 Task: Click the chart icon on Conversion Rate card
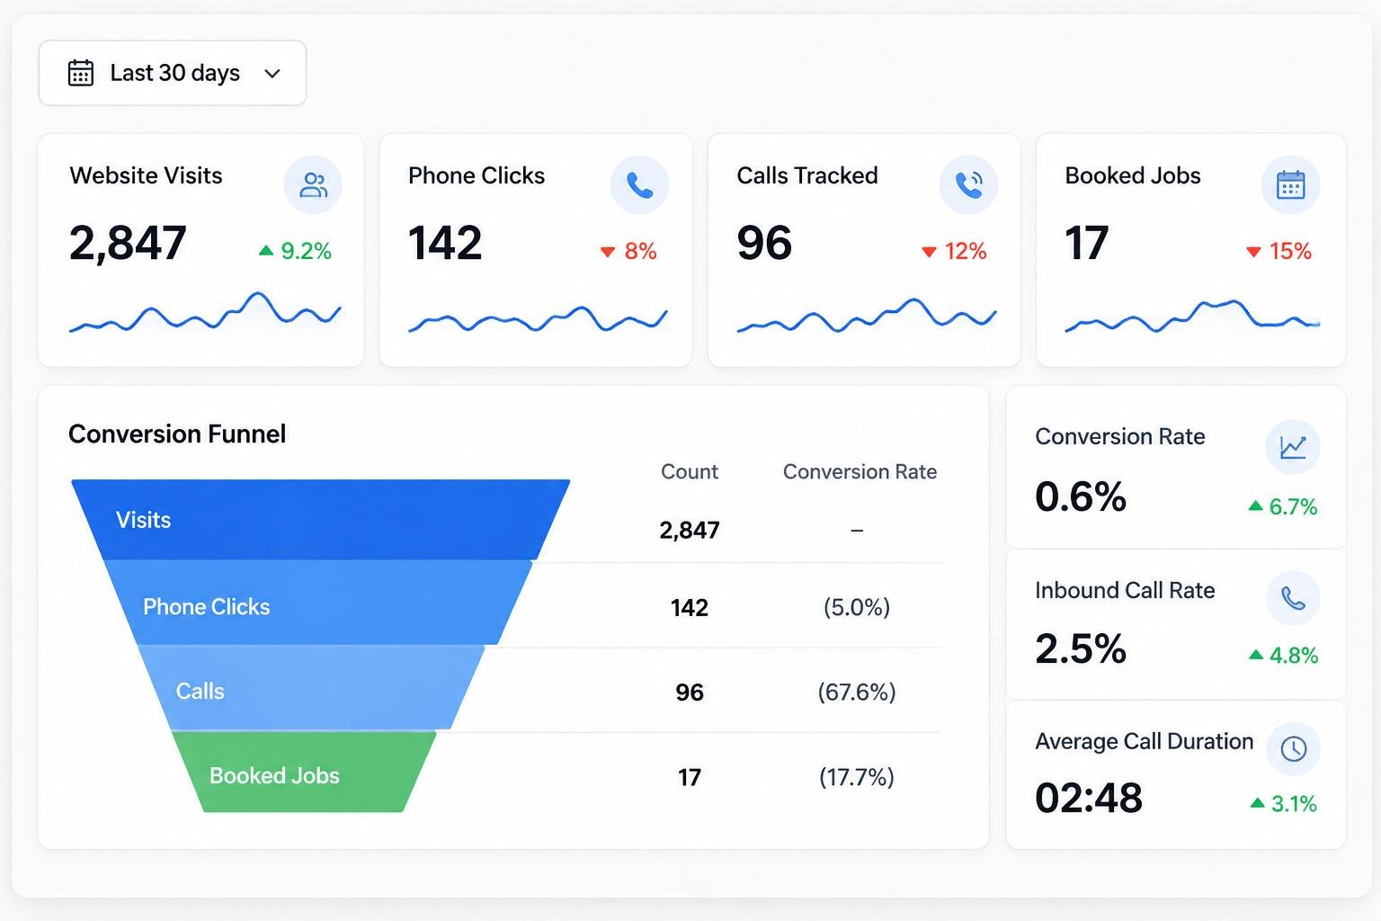[1293, 447]
